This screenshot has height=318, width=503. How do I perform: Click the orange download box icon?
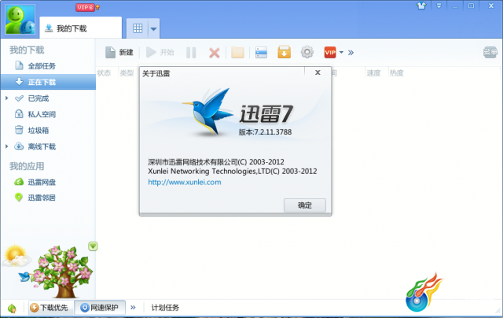coord(285,52)
